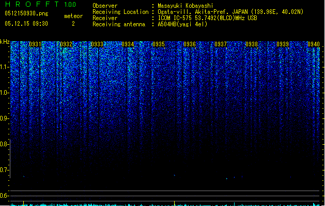Image resolution: width=325 pixels, height=206 pixels.
Task: Click the 0.8 kHz frequency label
Action: coord(4,144)
